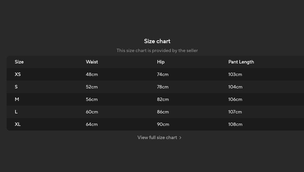304x172 pixels.
Task: Select the Pant Length column header
Action: (241, 62)
